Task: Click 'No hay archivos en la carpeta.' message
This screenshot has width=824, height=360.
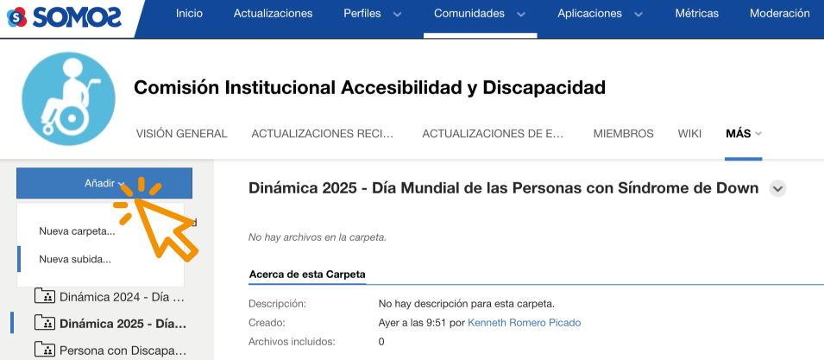Action: tap(318, 237)
